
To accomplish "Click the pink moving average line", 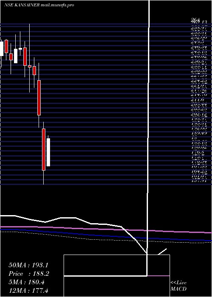I will (106, 229).
